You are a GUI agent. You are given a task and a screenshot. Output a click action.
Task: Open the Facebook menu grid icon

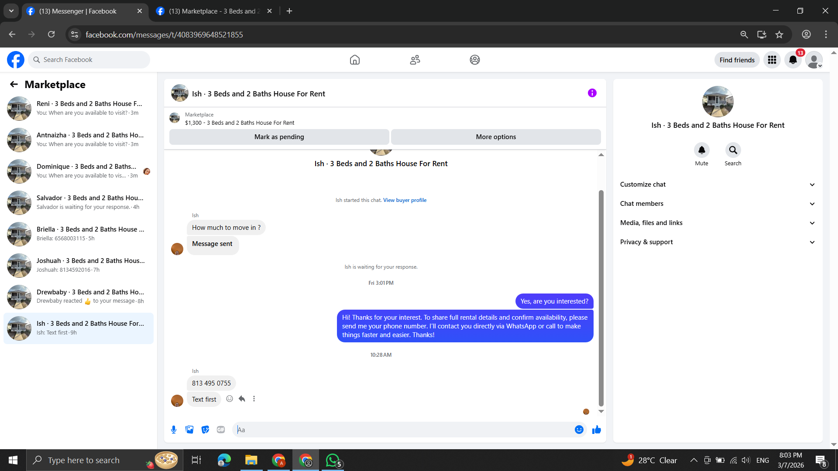772,60
